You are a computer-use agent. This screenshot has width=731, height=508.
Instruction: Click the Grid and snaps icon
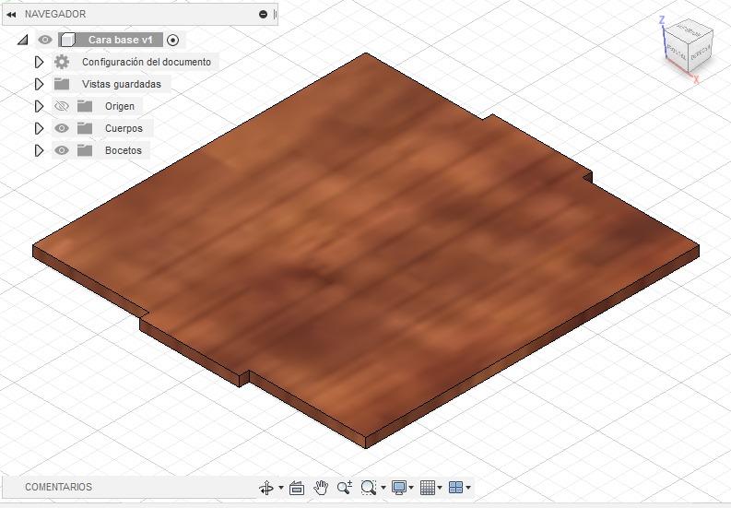[x=428, y=488]
